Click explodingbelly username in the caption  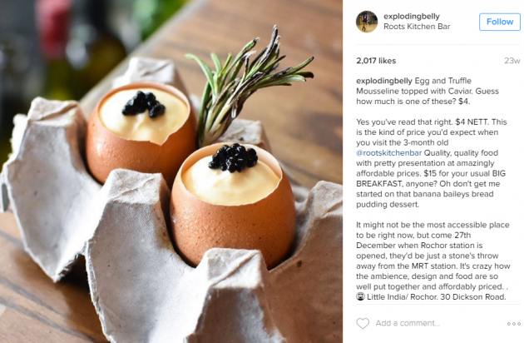[384, 81]
